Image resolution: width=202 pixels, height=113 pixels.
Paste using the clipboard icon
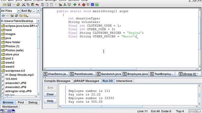coord(33,5)
